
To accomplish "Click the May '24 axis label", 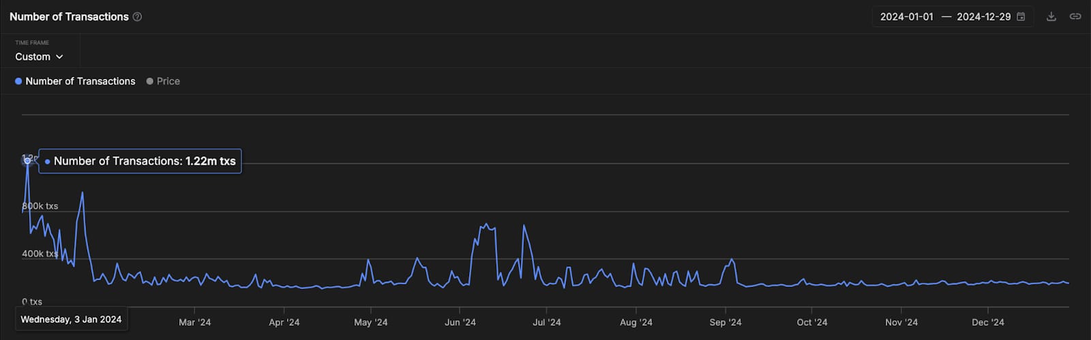I will [370, 322].
